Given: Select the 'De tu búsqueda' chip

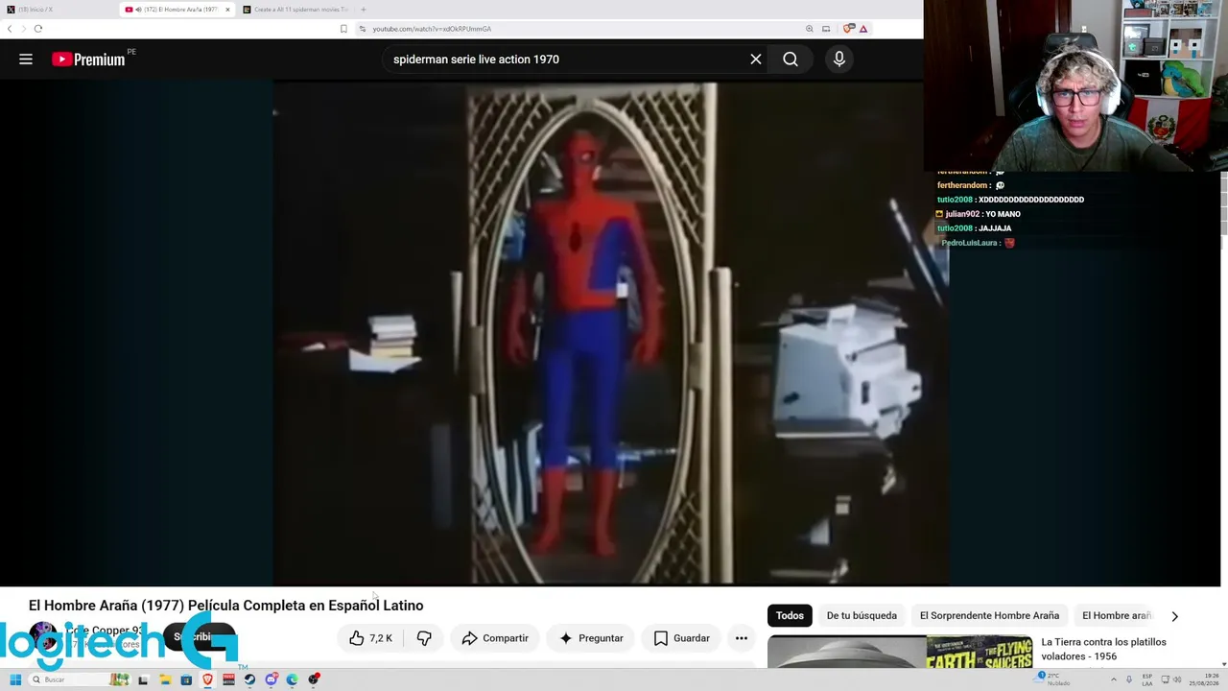Looking at the screenshot, I should click(862, 616).
